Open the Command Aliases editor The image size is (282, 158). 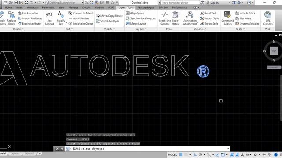tap(227, 18)
